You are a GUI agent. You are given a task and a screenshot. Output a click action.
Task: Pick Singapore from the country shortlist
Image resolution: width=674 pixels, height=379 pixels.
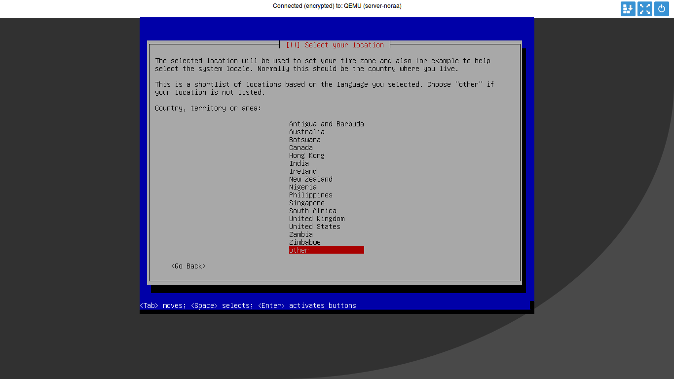coord(306,203)
